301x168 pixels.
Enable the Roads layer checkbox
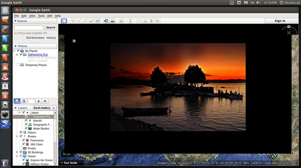(x=21, y=148)
